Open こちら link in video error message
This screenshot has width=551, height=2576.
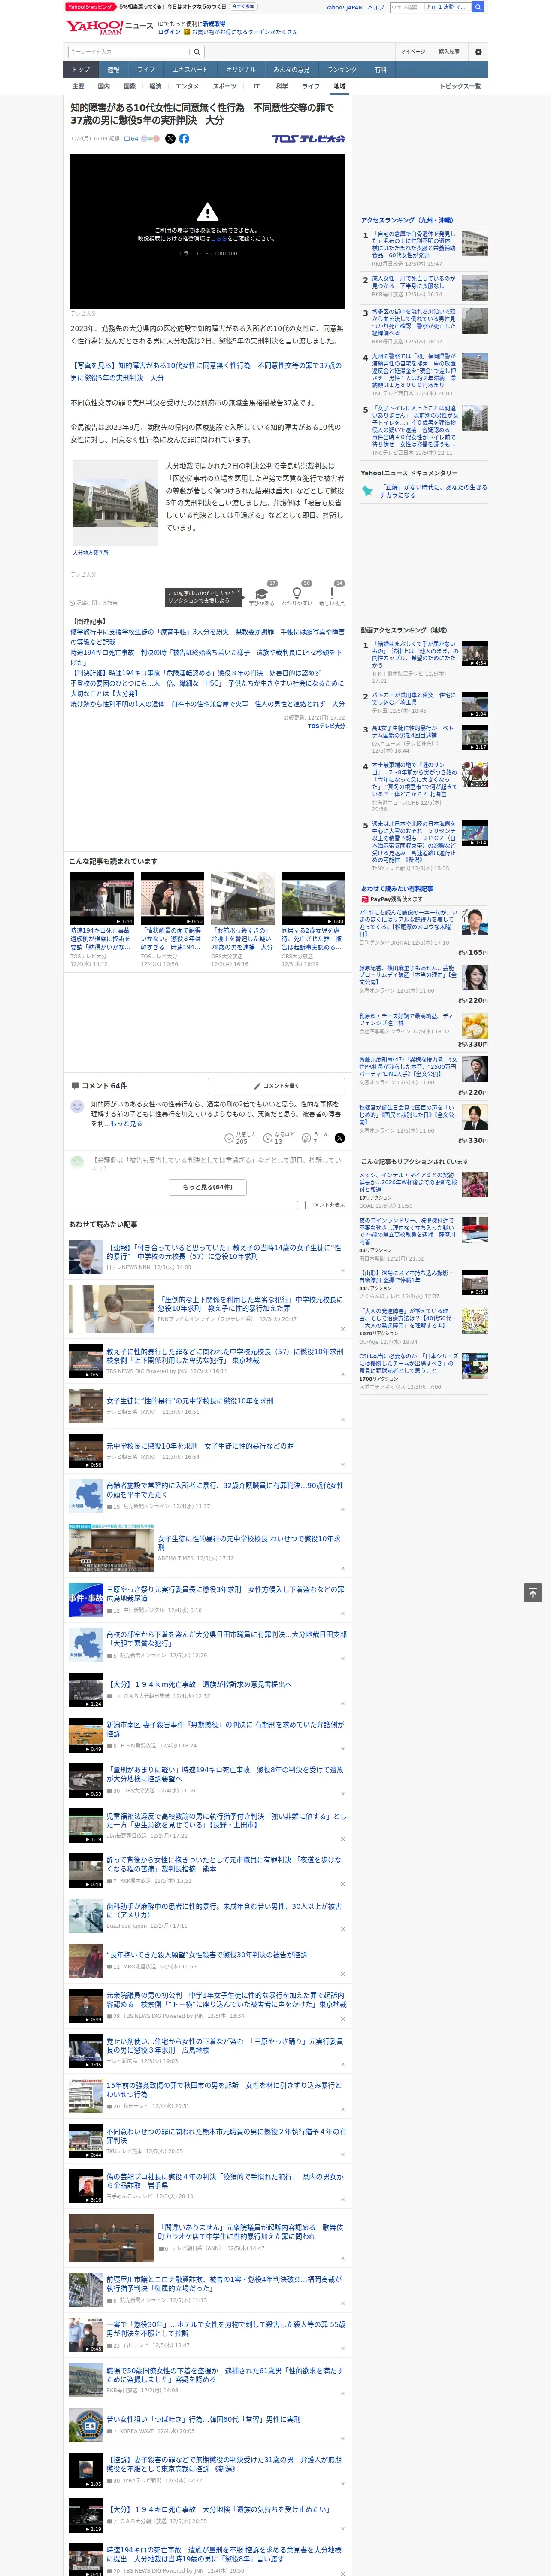[x=219, y=239]
